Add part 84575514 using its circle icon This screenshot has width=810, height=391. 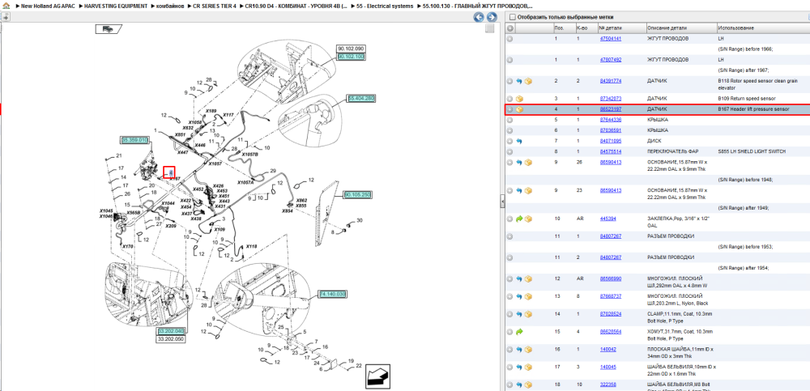tap(509, 152)
